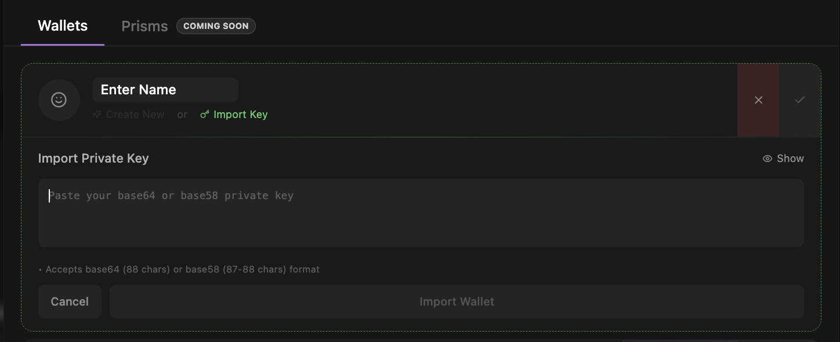The image size is (840, 342).
Task: Choose the Create New option
Action: click(135, 114)
